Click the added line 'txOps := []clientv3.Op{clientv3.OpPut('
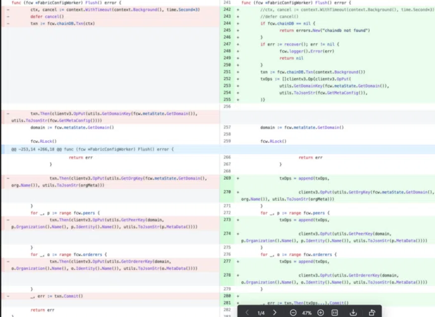The image size is (435, 317). [306, 79]
